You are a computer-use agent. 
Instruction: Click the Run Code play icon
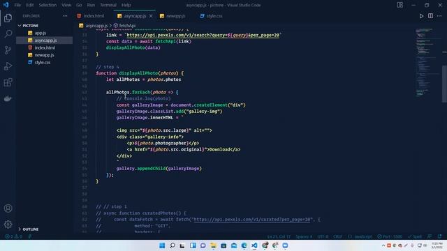click(421, 16)
